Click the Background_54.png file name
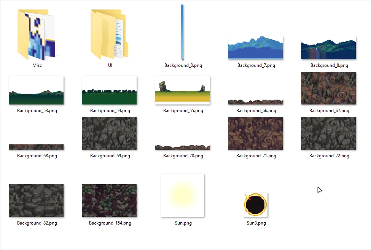371x250 pixels. (x=110, y=111)
